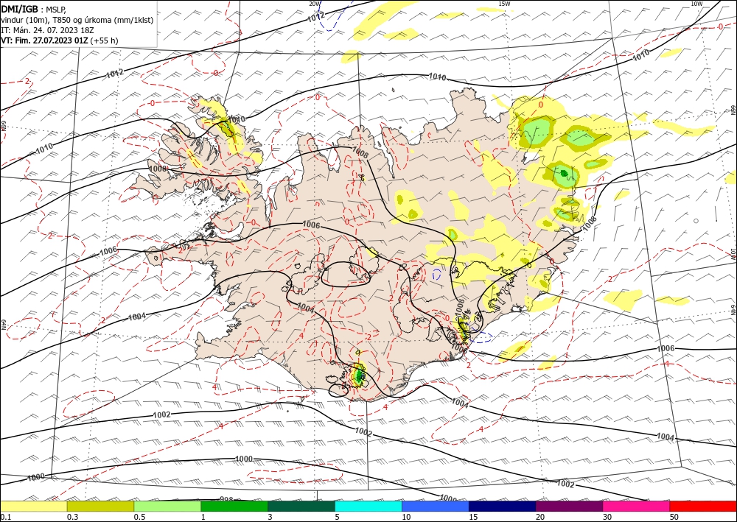Click the '(+55 h)' forecast offset text

click(x=105, y=40)
